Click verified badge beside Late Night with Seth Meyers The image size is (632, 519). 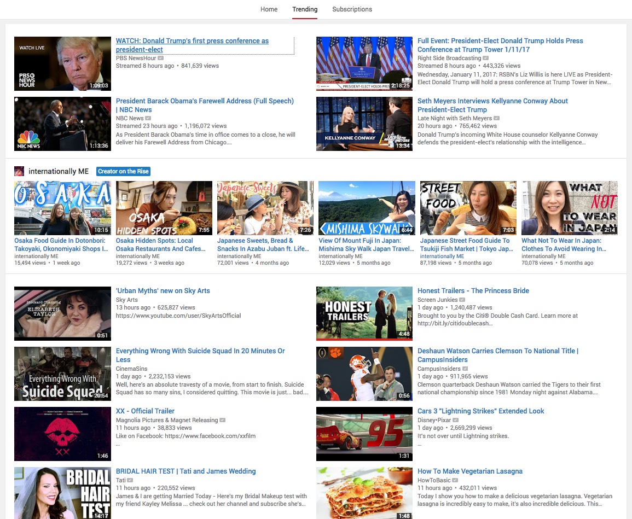pos(497,118)
